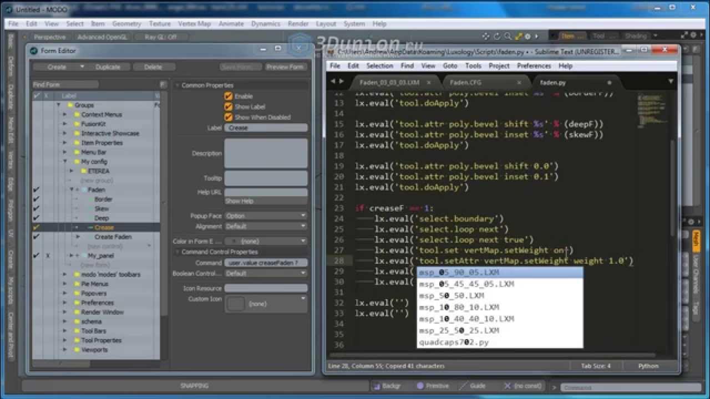Click the (no const) constraint option

(523, 386)
